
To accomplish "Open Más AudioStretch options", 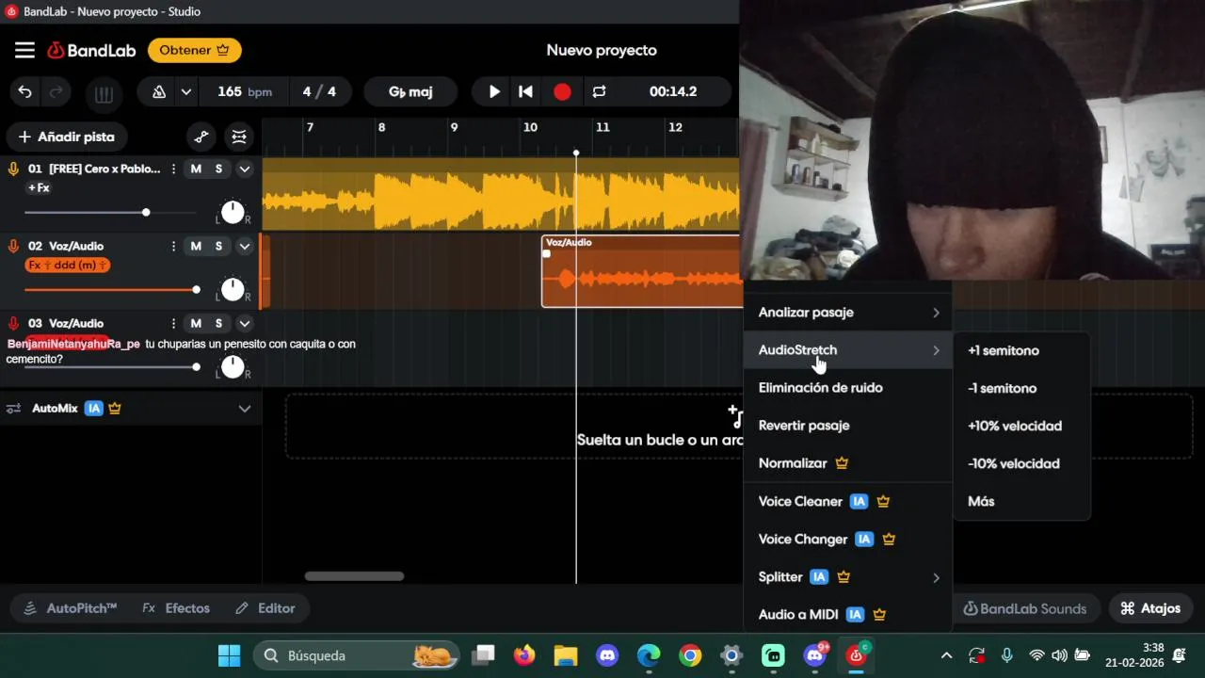I will click(x=1021, y=501).
